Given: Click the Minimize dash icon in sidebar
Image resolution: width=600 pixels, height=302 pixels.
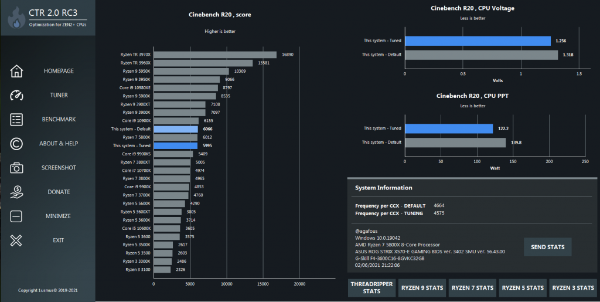Looking at the screenshot, I should [16, 216].
